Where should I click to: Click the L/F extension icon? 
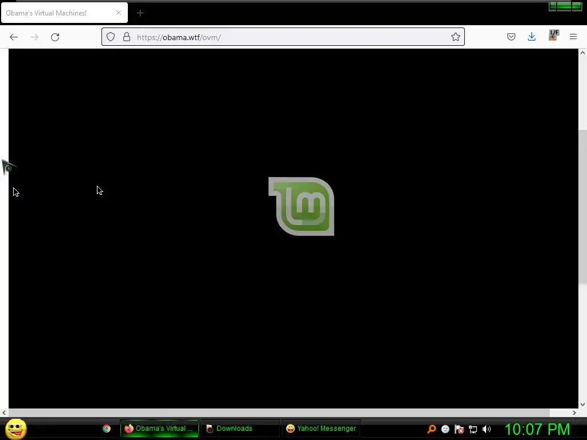553,35
